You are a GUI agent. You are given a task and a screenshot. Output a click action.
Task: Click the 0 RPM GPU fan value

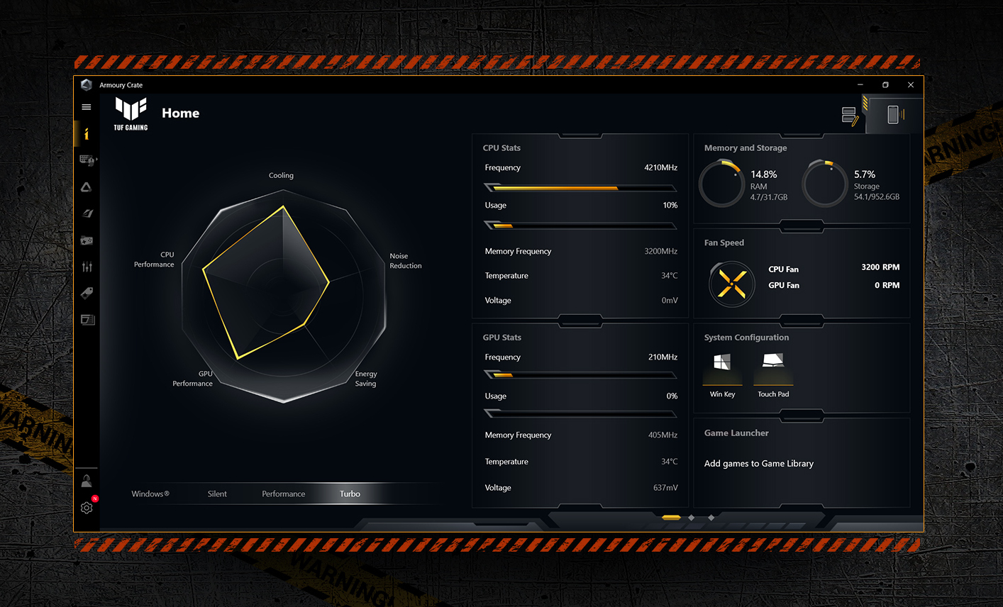887,285
